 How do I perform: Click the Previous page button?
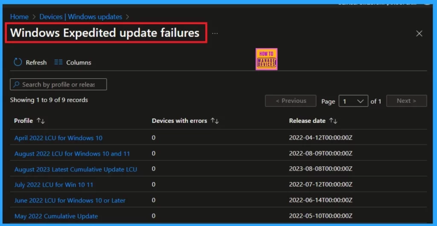pos(291,101)
